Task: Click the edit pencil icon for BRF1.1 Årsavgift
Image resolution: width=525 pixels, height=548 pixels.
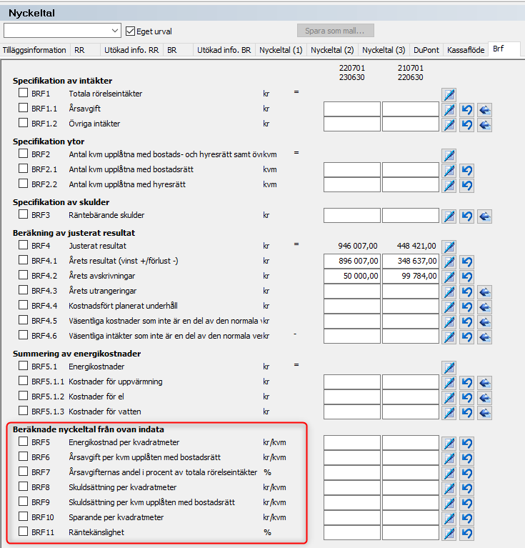Action: 449,110
